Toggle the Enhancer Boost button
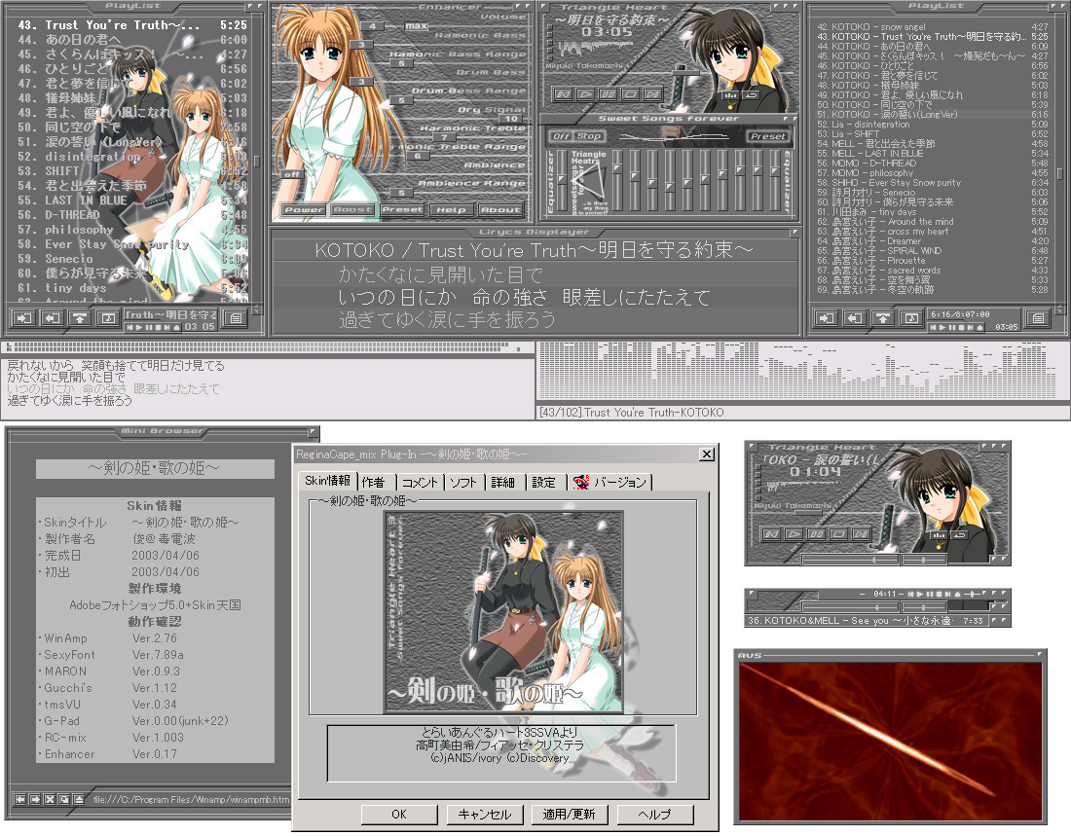 351,209
